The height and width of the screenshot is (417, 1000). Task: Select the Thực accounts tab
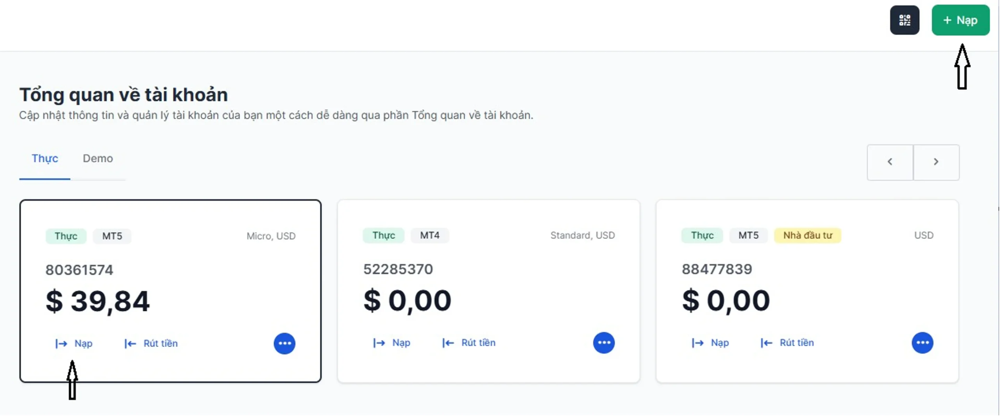pos(45,158)
